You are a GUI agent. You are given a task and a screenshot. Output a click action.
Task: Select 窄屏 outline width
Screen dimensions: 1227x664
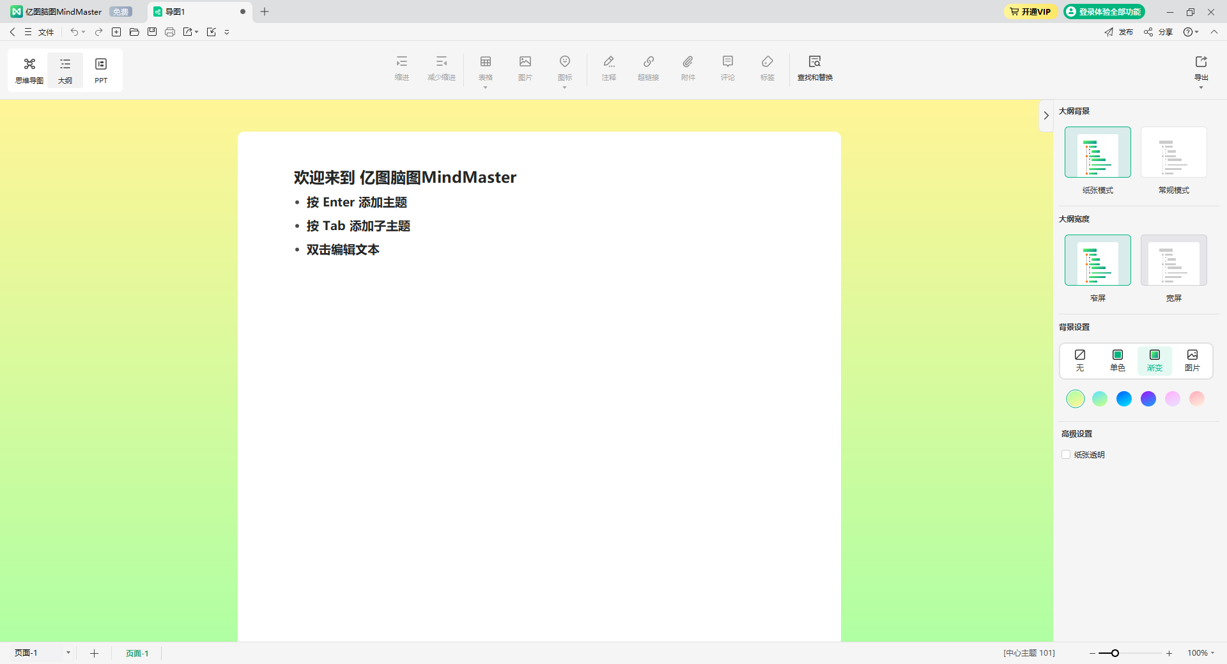click(1098, 260)
